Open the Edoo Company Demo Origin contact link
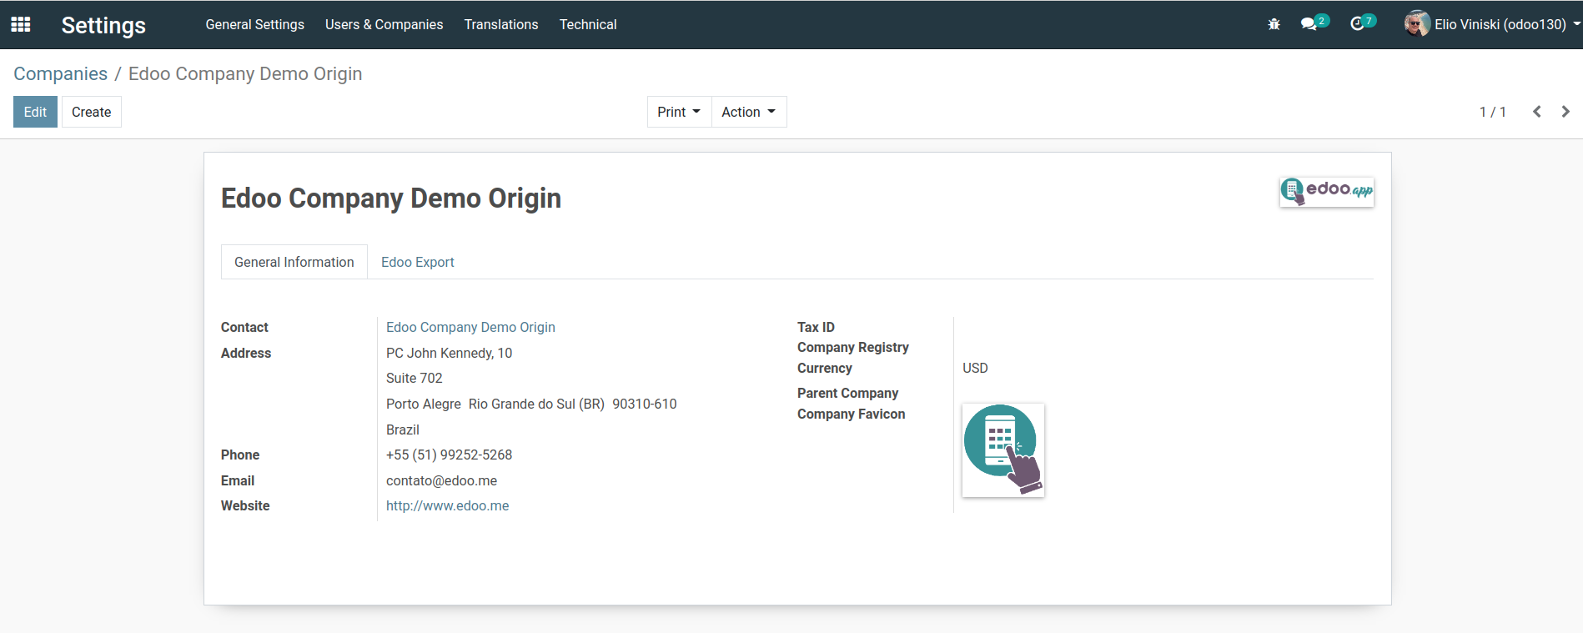 pos(470,327)
